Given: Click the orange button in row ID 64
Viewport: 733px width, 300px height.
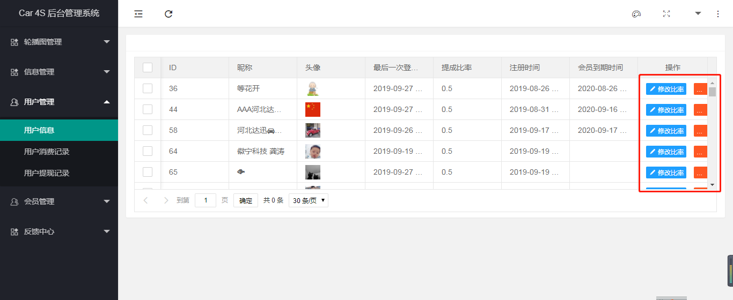Looking at the screenshot, I should [700, 152].
